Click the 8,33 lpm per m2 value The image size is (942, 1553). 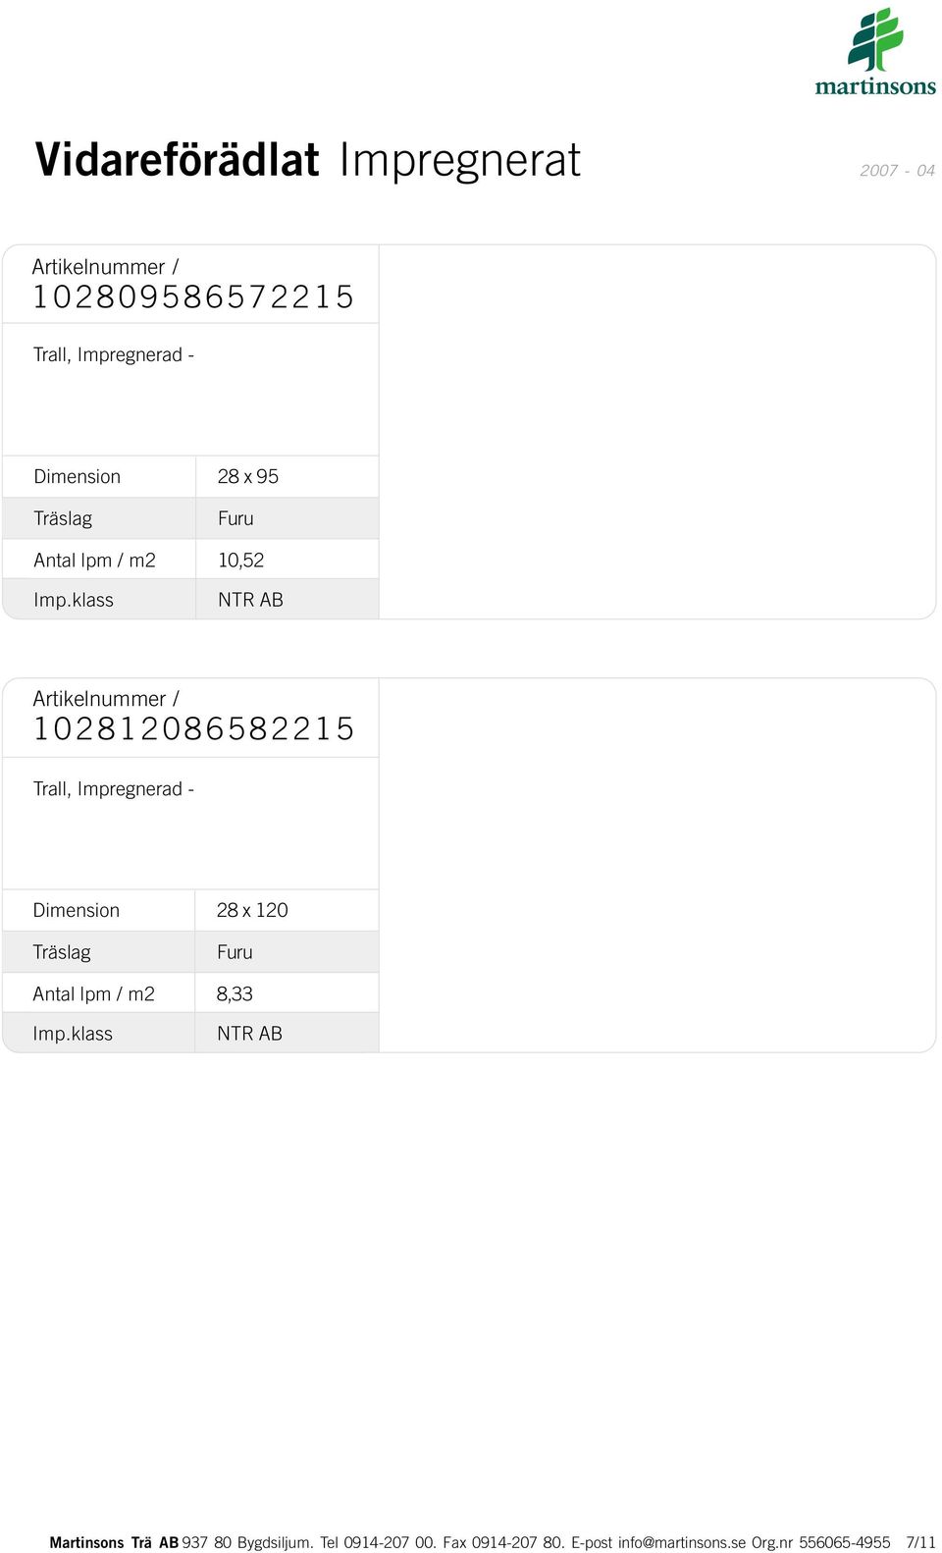point(235,994)
